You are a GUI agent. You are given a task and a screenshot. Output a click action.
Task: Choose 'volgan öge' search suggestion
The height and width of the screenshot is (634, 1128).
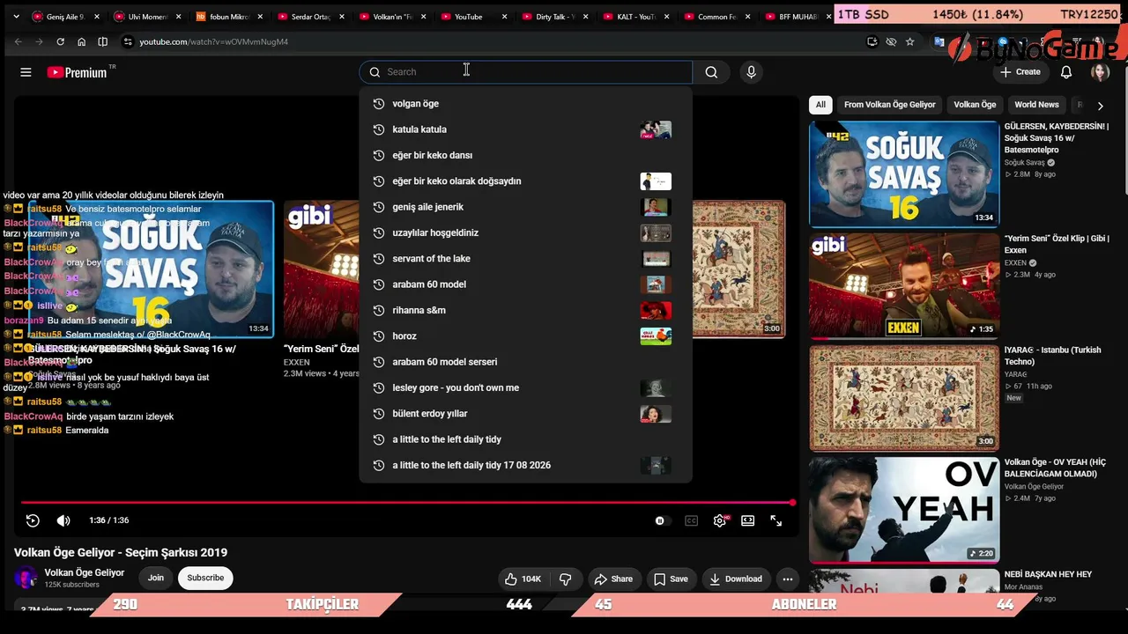[x=526, y=104]
